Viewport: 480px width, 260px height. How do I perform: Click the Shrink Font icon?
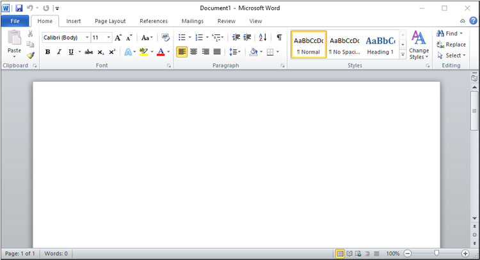point(129,38)
